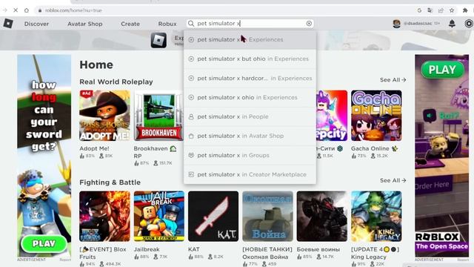Click the Home page heading
This screenshot has width=474, height=267.
(x=96, y=65)
